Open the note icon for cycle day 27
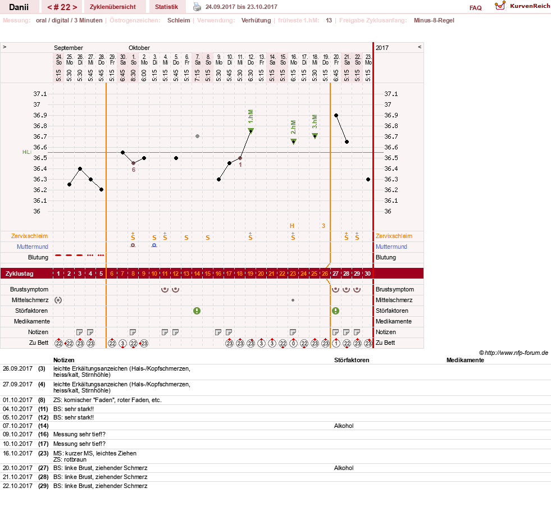Viewport: 551px width, 529px height. tap(335, 332)
